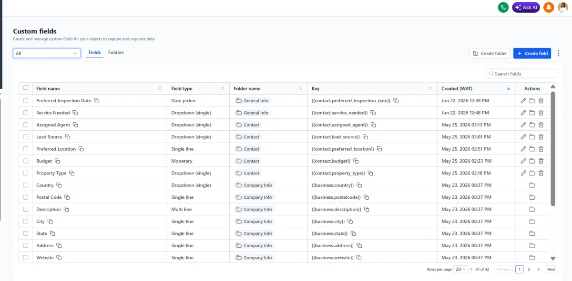Select the Property Type field name

click(51, 173)
